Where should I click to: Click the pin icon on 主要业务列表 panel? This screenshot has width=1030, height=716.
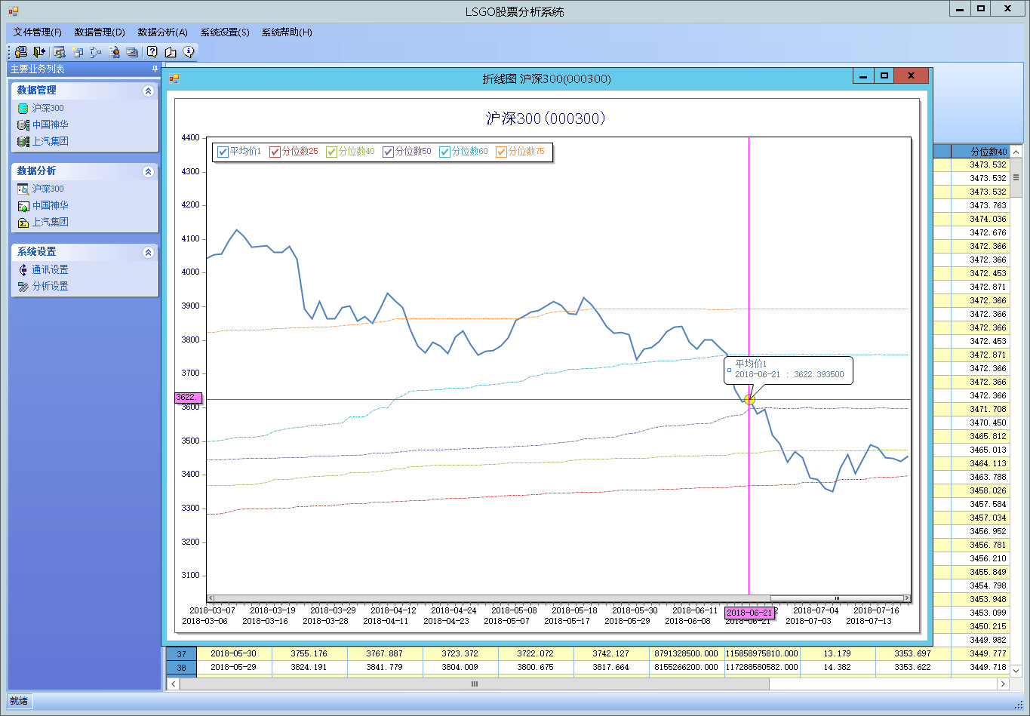click(155, 69)
